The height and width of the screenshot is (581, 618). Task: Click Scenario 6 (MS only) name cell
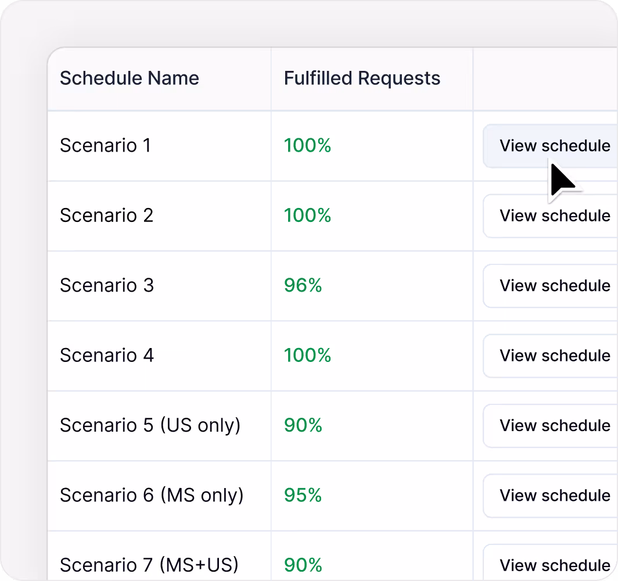(151, 496)
